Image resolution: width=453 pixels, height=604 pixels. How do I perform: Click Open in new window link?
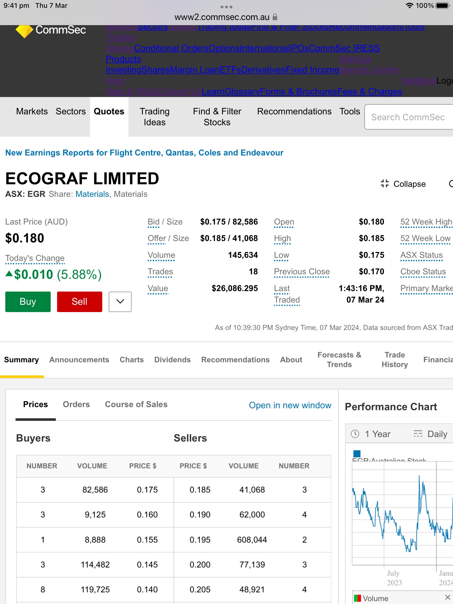pos(290,405)
